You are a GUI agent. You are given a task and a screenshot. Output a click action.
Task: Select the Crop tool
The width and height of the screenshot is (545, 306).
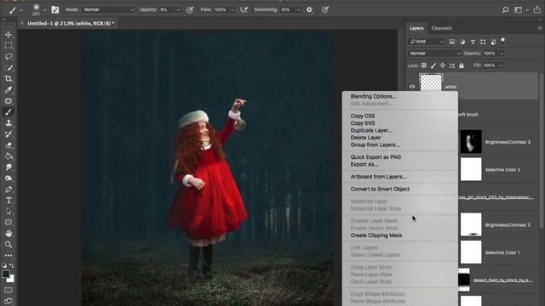coord(9,79)
